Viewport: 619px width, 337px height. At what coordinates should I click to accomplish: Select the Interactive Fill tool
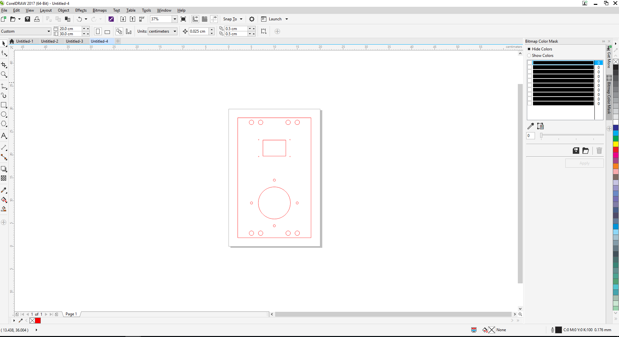tap(4, 200)
